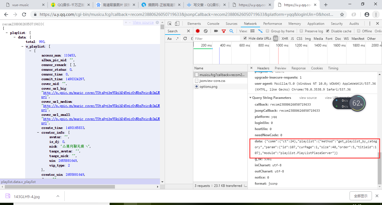Screen dimensions: 382x205
Task: Open the 143GLH9-4.jpg download options arrow
Action: tap(58, 196)
